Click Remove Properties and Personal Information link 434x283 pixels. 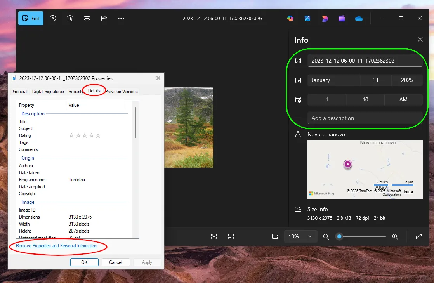(56, 246)
